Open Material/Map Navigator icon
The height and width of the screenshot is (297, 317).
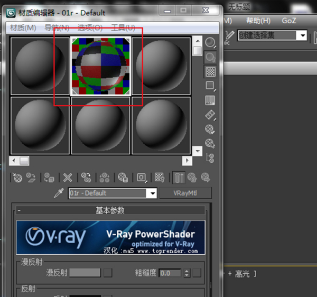(210, 158)
